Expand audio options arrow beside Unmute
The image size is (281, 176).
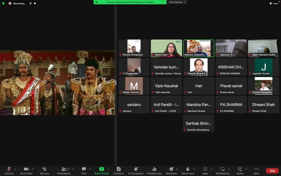tap(15, 169)
